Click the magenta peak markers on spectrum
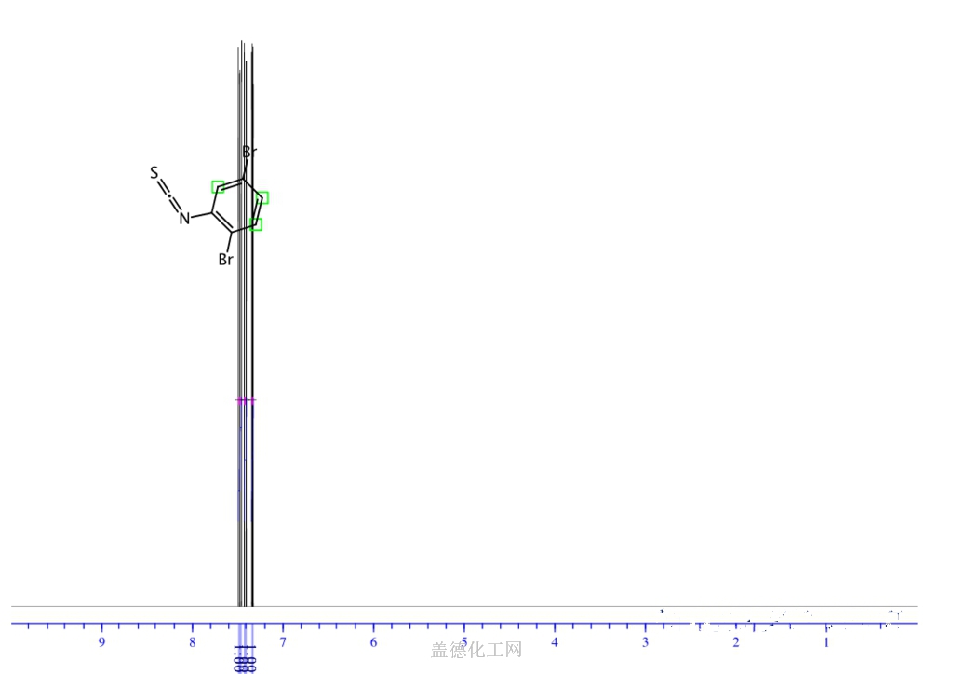Screen dimensions: 953x674 (x=245, y=400)
